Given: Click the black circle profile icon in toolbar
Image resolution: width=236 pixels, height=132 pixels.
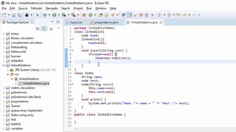Looking at the screenshot, I should [27, 15].
